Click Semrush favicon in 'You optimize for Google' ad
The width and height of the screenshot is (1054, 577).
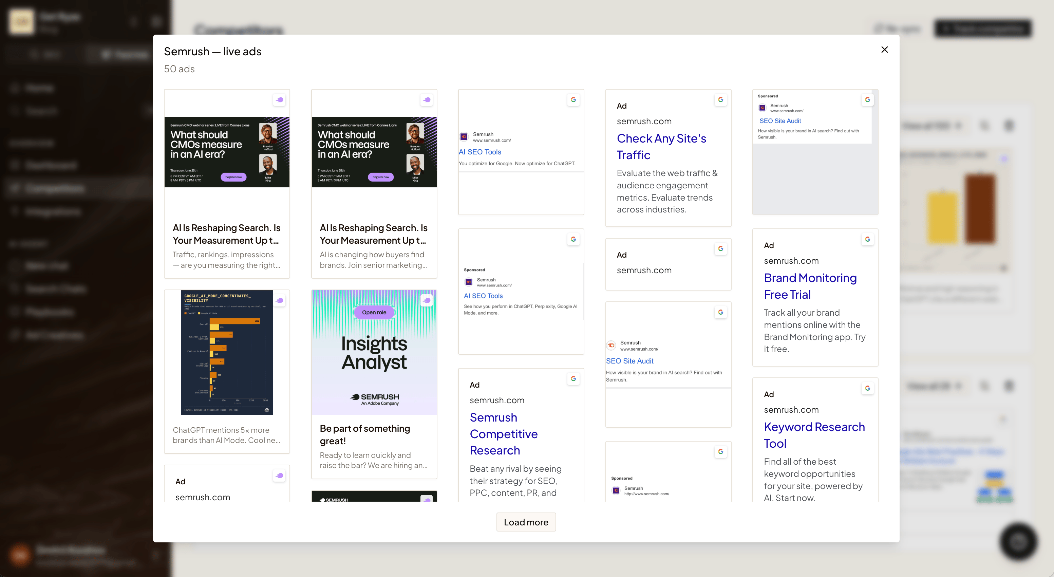464,137
